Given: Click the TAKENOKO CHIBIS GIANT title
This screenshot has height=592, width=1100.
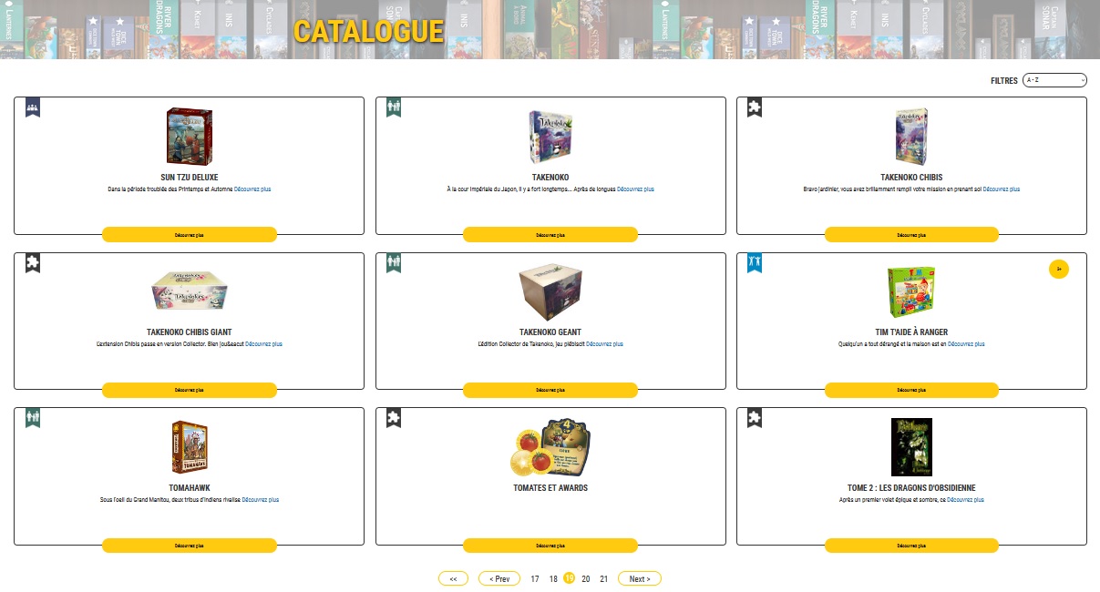Looking at the screenshot, I should coord(190,332).
